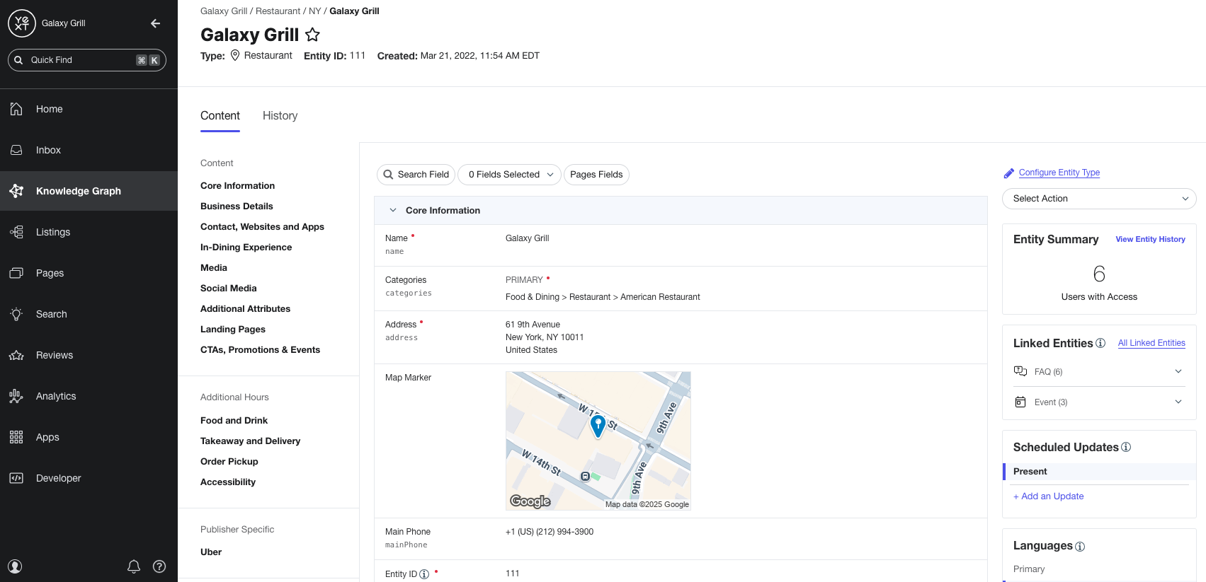Open Uber publisher specific section

coord(211,552)
